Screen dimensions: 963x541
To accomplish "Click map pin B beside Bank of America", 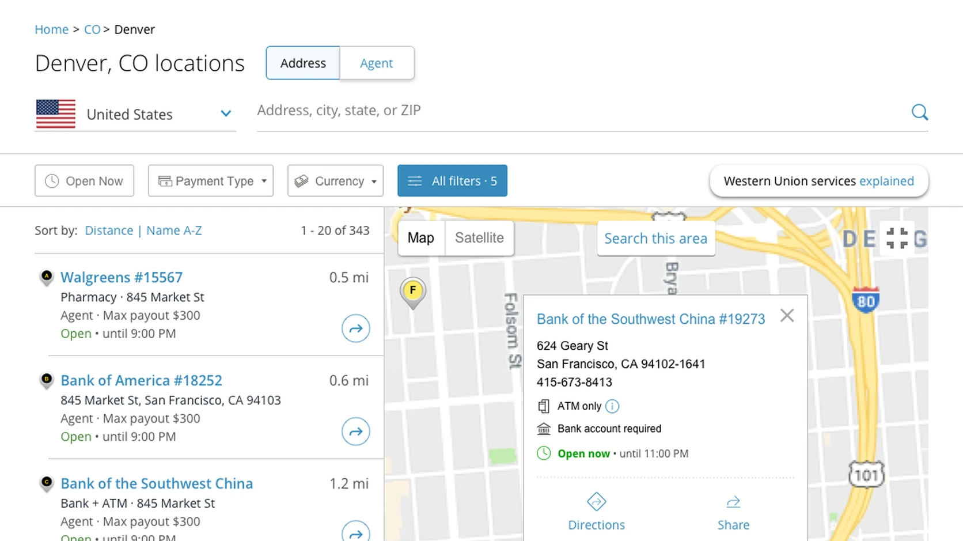I will point(47,381).
